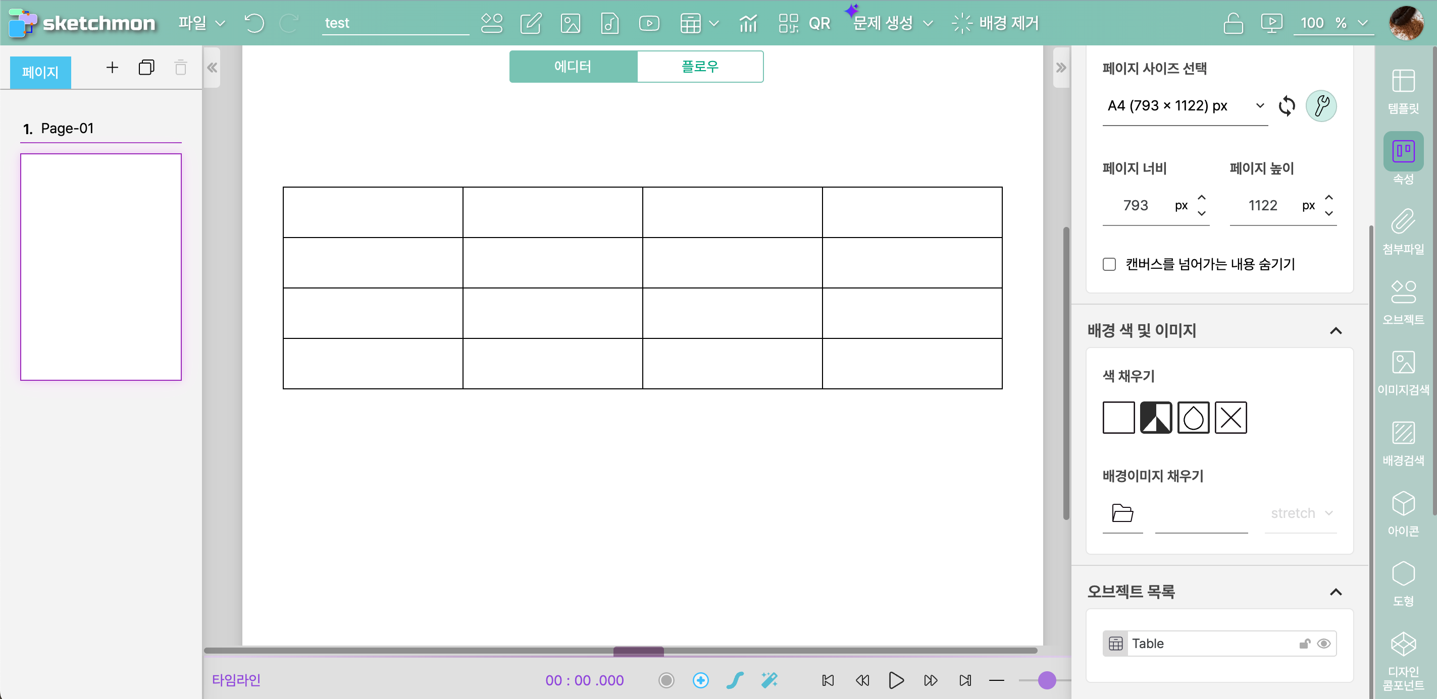Enable 캔버스를 넘어가는 내용 숨기기 checkbox
Viewport: 1437px width, 699px height.
[1109, 264]
